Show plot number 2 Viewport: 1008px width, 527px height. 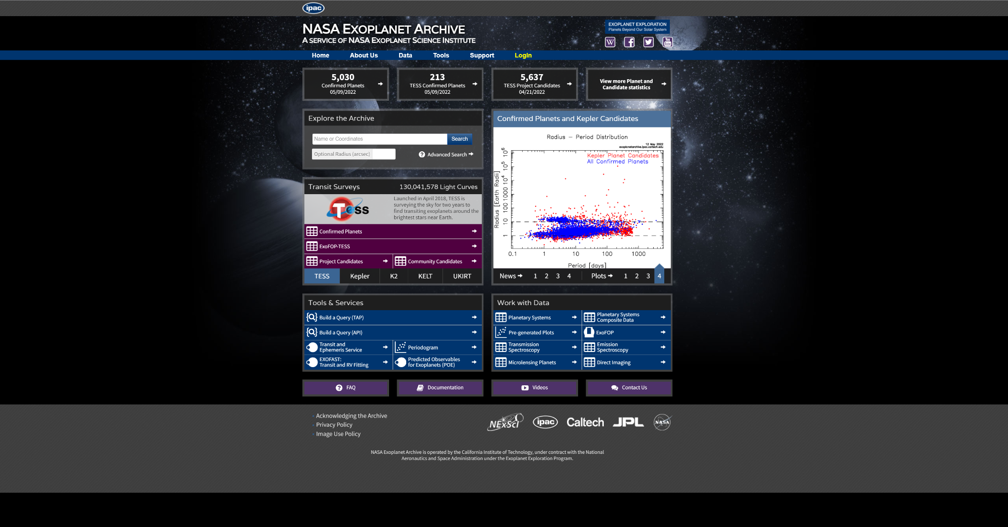click(x=637, y=276)
